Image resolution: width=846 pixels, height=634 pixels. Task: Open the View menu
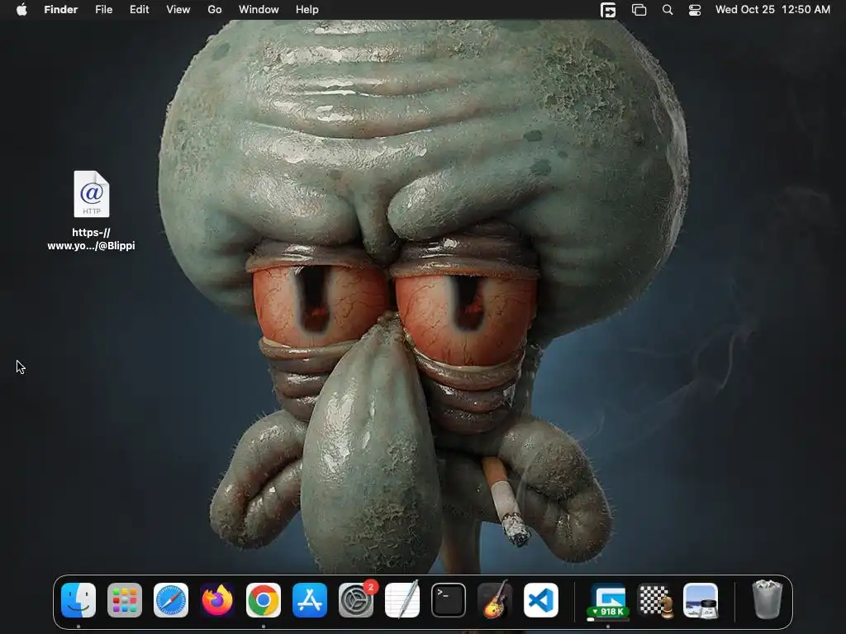pos(178,10)
